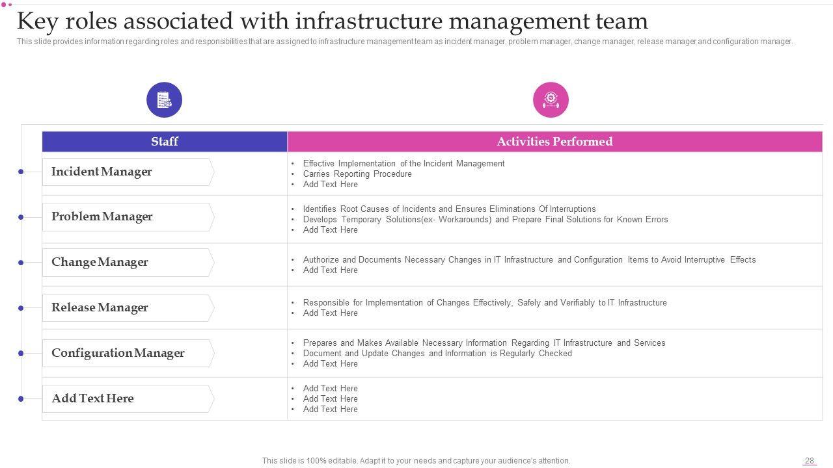Click the purple checklist icon above Staff

(x=164, y=100)
